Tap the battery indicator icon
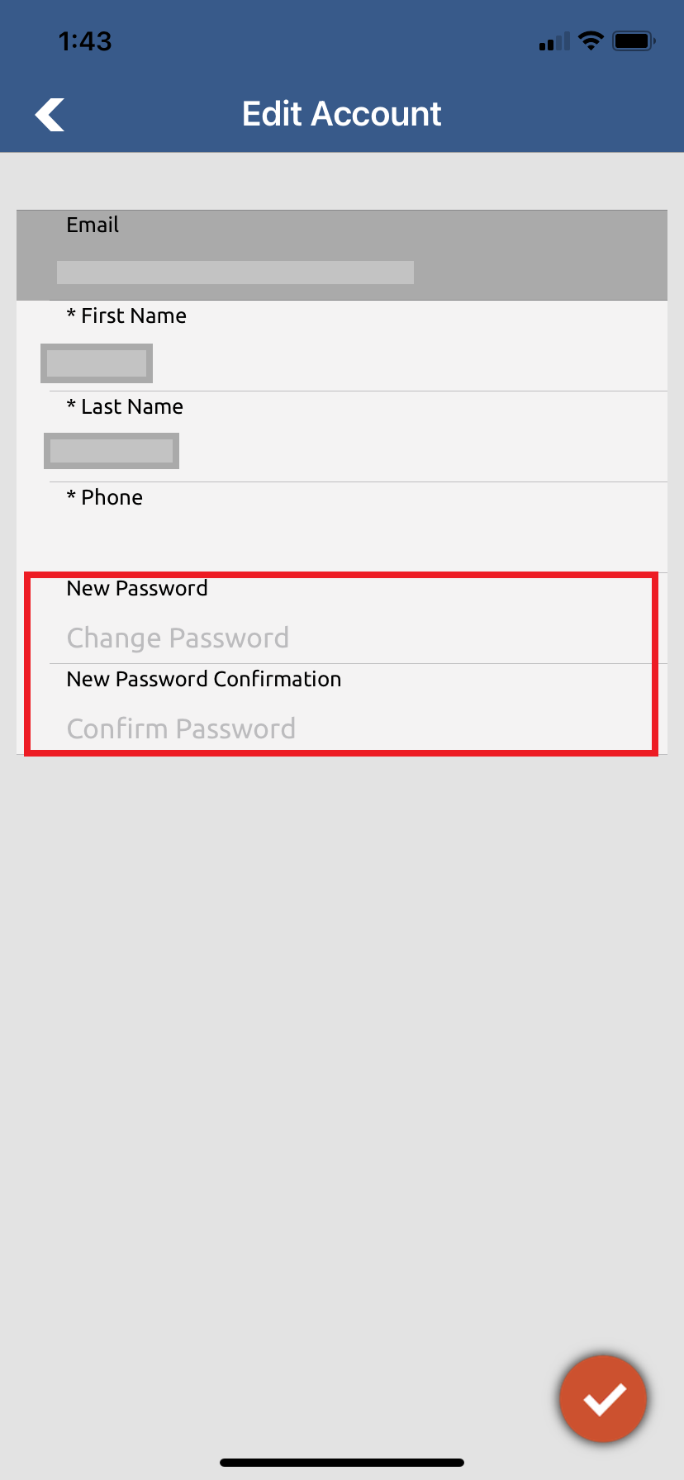Viewport: 684px width, 1480px height. 634,40
